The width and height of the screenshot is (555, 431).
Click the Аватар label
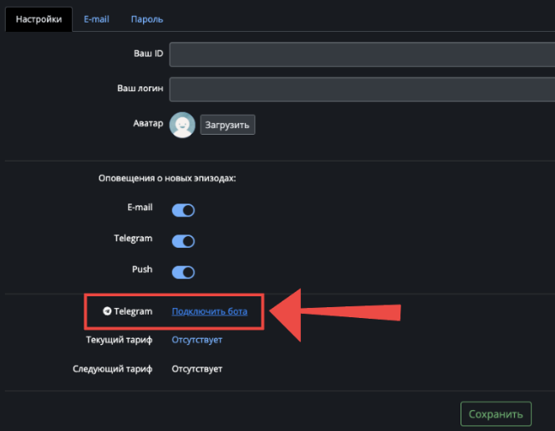(137, 122)
